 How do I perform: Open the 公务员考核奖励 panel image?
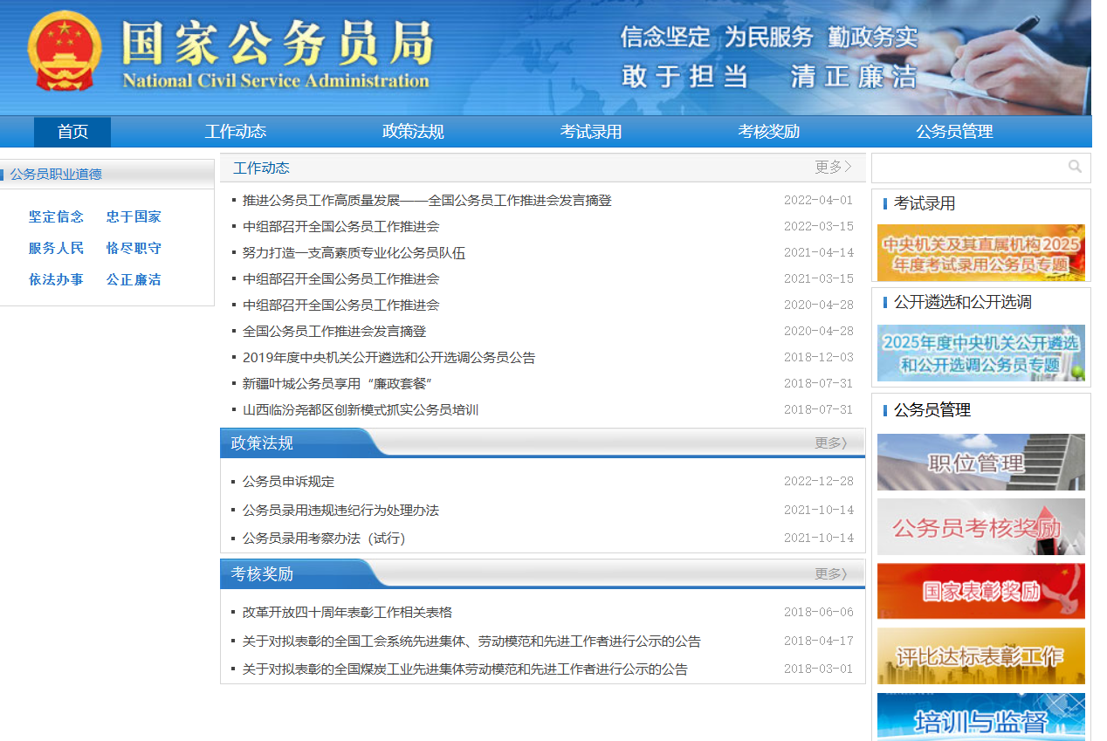[x=980, y=526]
